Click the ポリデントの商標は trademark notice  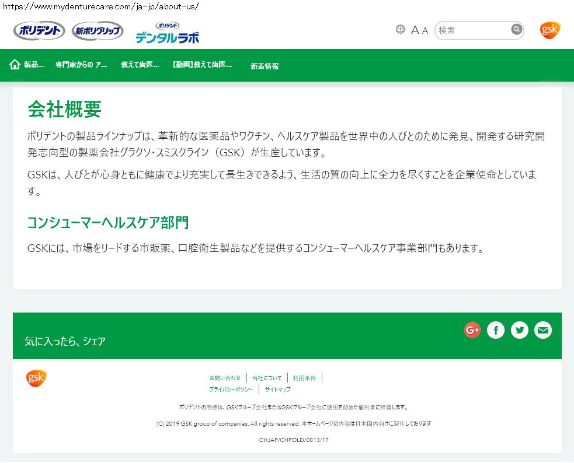coord(294,407)
